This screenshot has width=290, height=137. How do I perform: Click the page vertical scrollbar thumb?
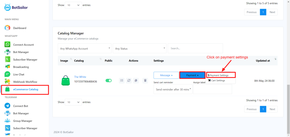click(288, 110)
